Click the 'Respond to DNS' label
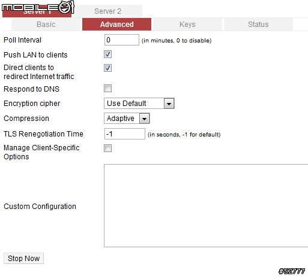Viewport: 308px width, 276px height. (31, 89)
